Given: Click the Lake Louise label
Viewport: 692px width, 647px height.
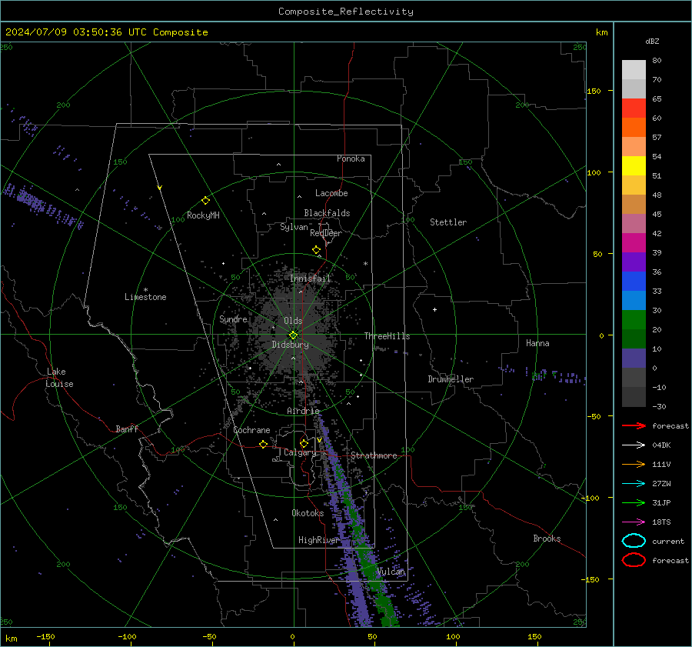Looking at the screenshot, I should click(59, 378).
